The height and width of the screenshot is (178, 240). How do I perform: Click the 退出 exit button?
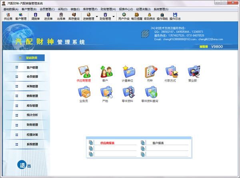pyautogui.click(x=24, y=165)
